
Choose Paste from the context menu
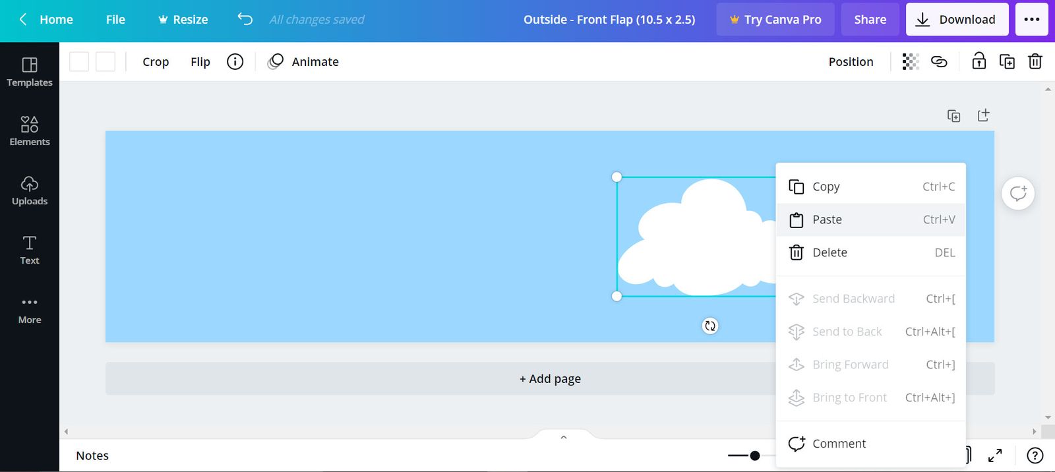tap(870, 220)
